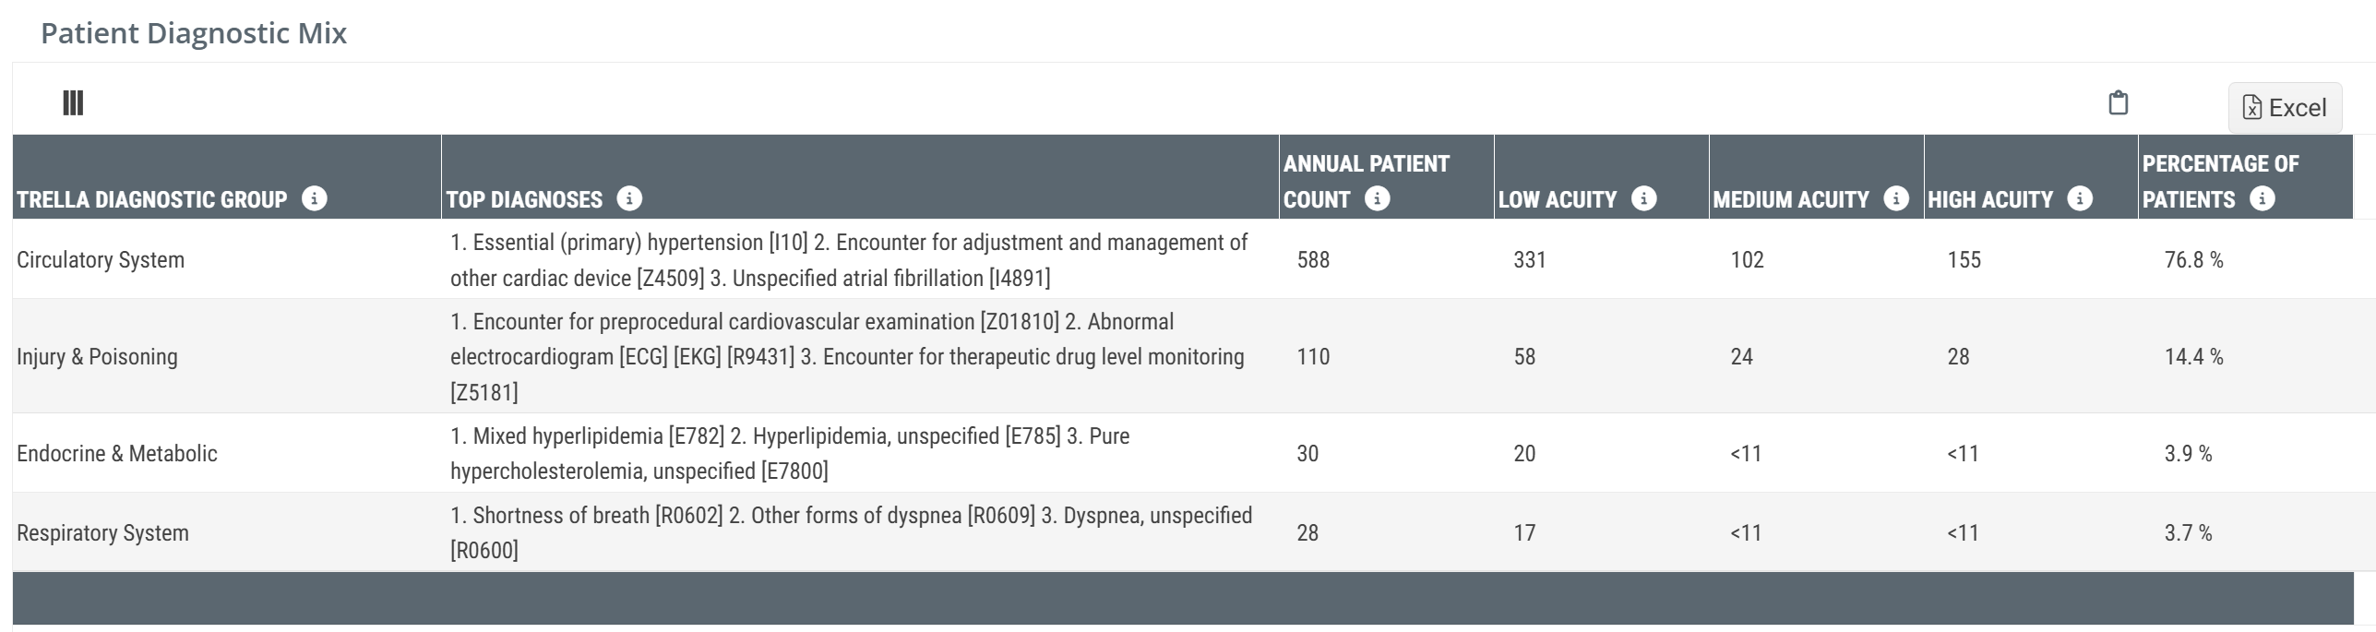Click the High Acuity column header
The height and width of the screenshot is (632, 2376).
pos(1989,199)
